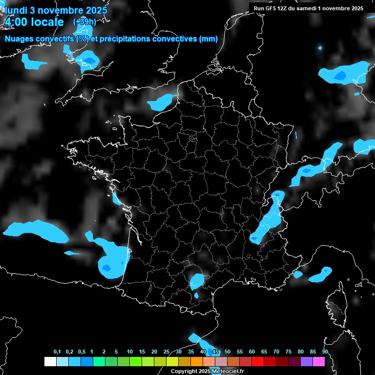Click the violet legend swatch between 80 and 85
Image resolution: width=375 pixels, height=375 pixels.
(x=306, y=361)
